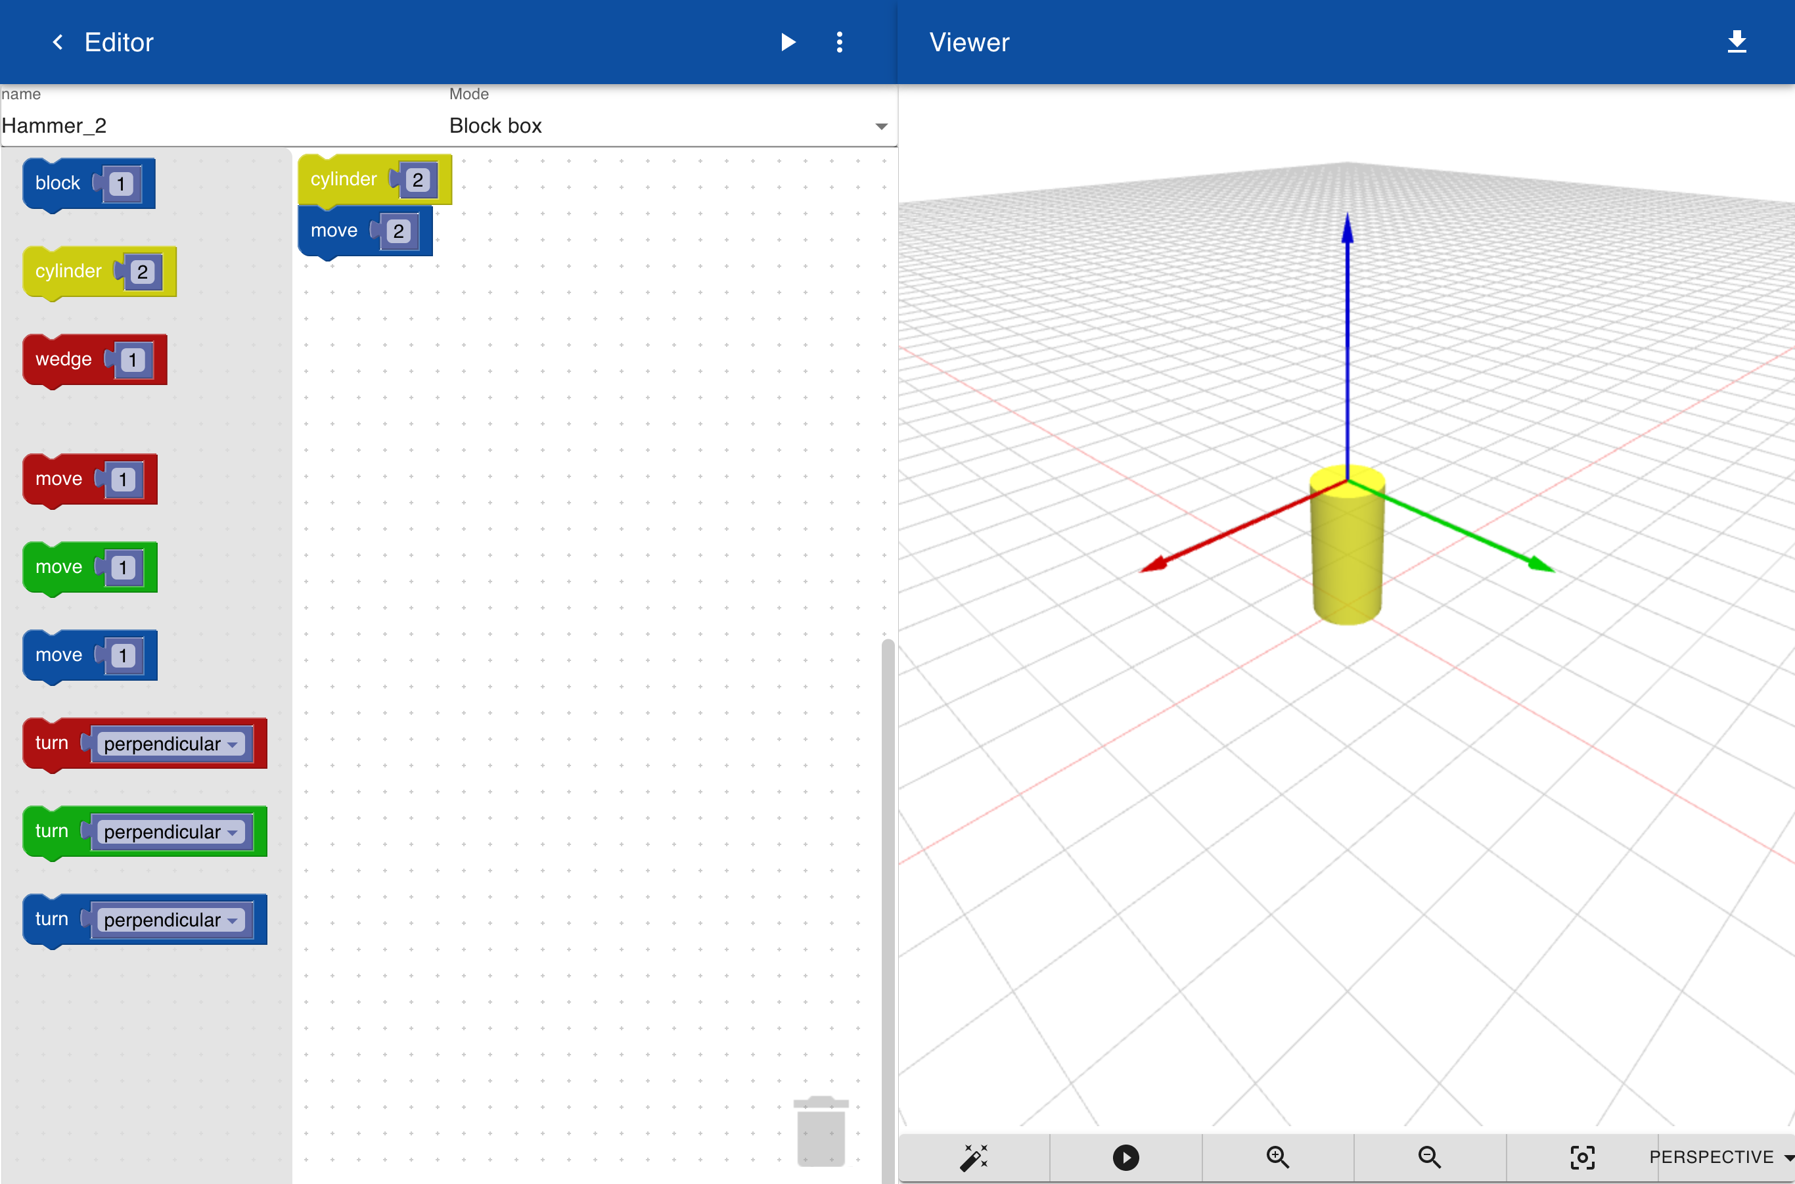Edit value 1 on the wedge block
The height and width of the screenshot is (1184, 1795).
click(x=133, y=360)
